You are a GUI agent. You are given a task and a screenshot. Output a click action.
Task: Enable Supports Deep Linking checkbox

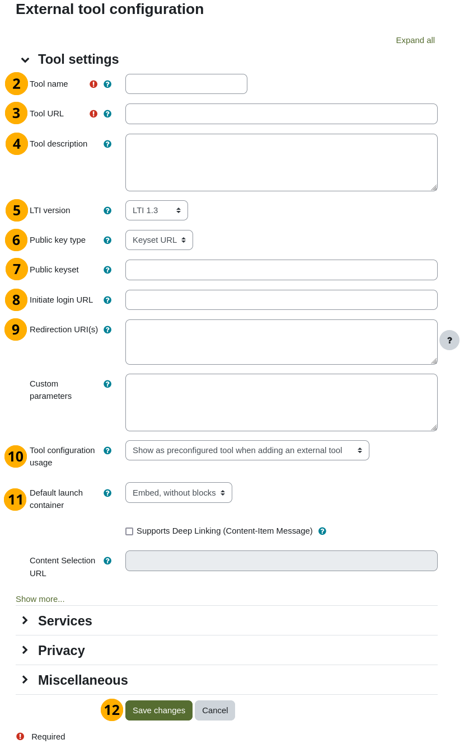pos(129,531)
